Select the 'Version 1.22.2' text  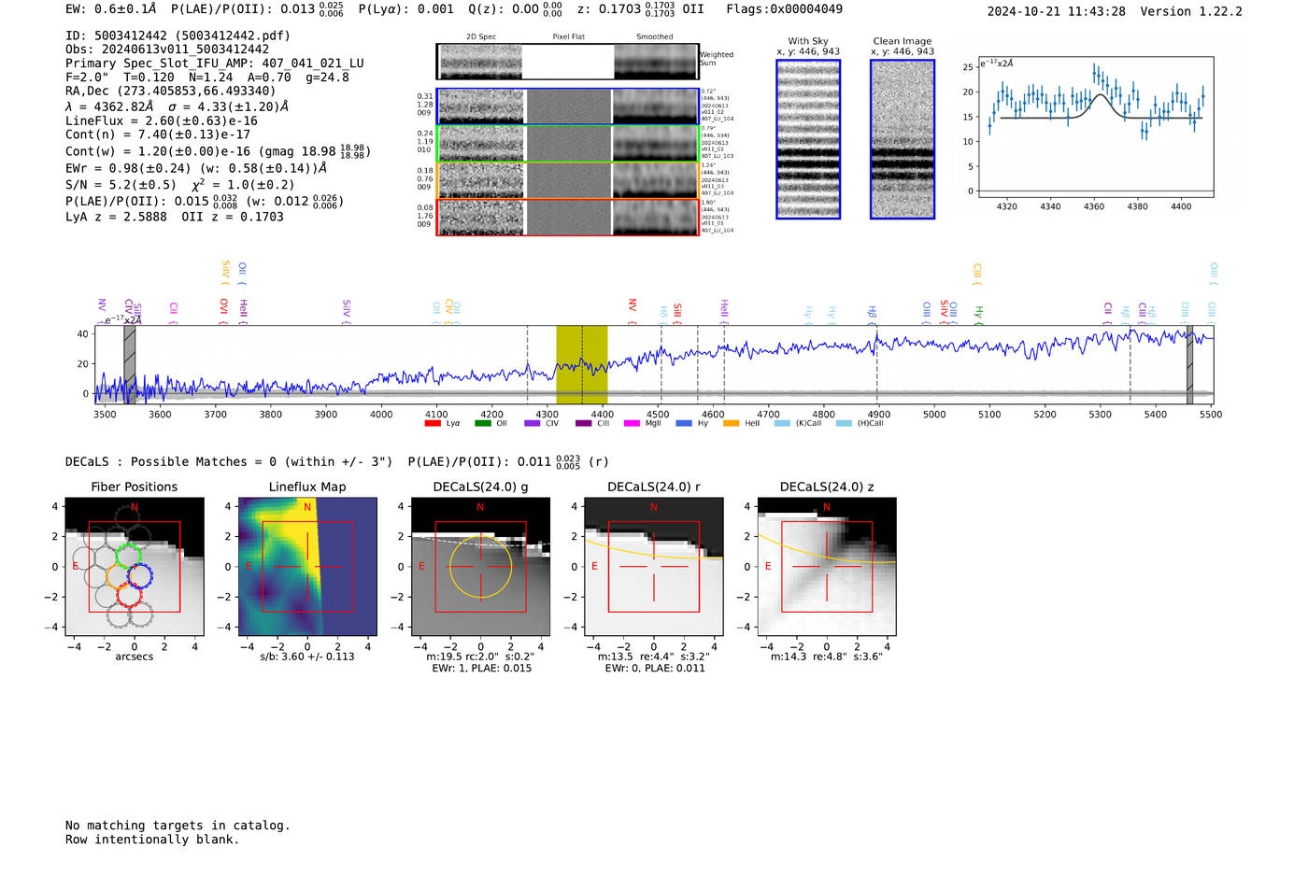pos(1191,11)
